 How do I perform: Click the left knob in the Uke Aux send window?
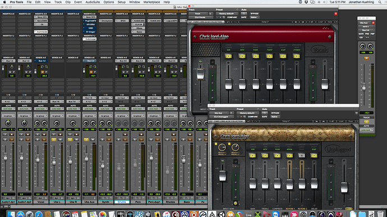(x=362, y=46)
